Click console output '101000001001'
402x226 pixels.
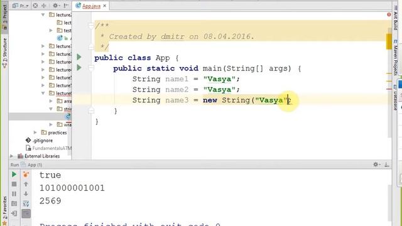coord(72,188)
